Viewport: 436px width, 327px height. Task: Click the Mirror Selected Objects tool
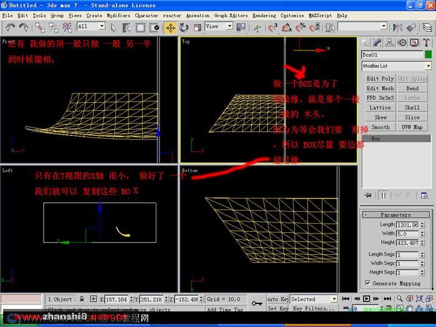click(397, 27)
